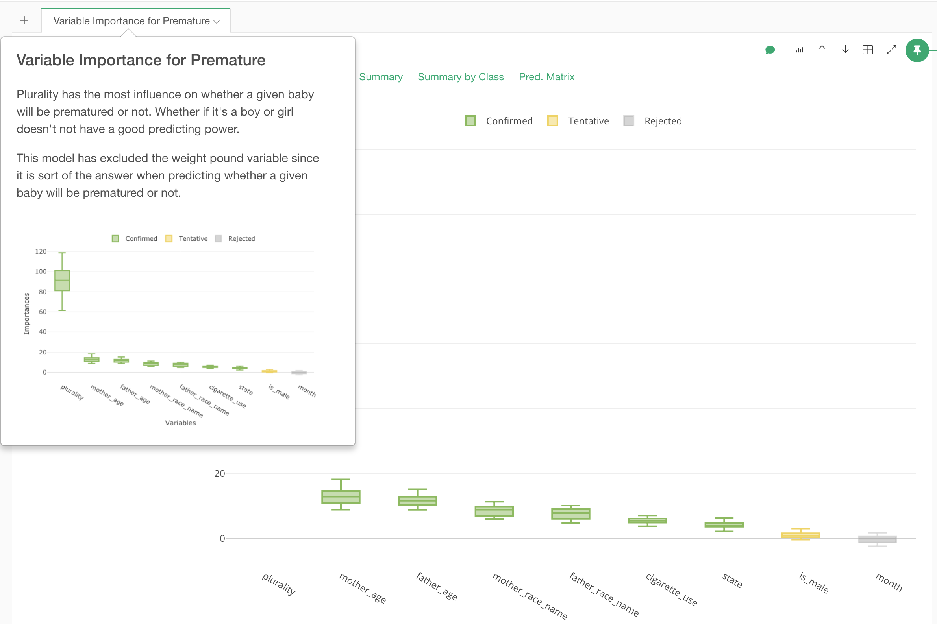Expand chart to fullscreen with arrows icon

891,50
